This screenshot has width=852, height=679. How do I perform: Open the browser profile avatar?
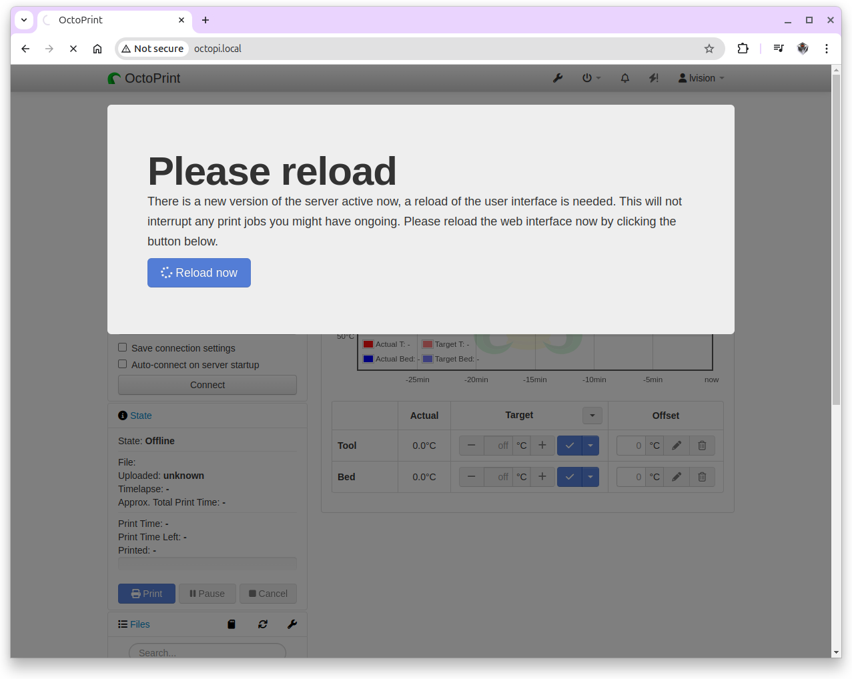pyautogui.click(x=803, y=49)
